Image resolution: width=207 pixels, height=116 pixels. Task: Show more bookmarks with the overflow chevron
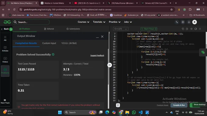(184, 15)
